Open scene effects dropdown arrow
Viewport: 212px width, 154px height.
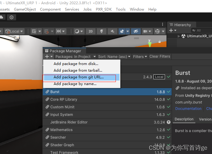(x=128, y=31)
